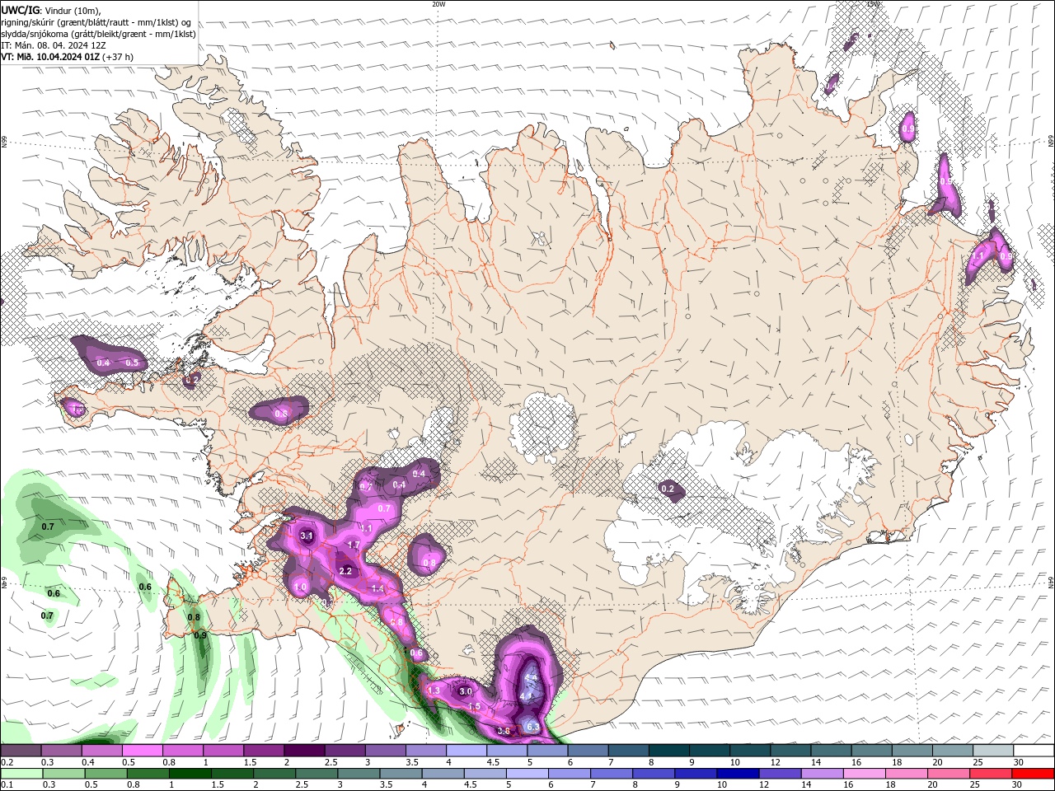The width and height of the screenshot is (1055, 791).
Task: Click the 'rigning/skúrir' legend description line
Action: coord(96,22)
